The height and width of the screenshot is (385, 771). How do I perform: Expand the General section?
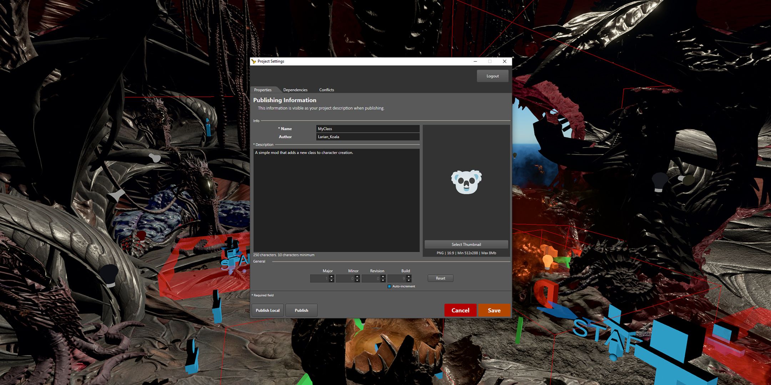pos(259,262)
